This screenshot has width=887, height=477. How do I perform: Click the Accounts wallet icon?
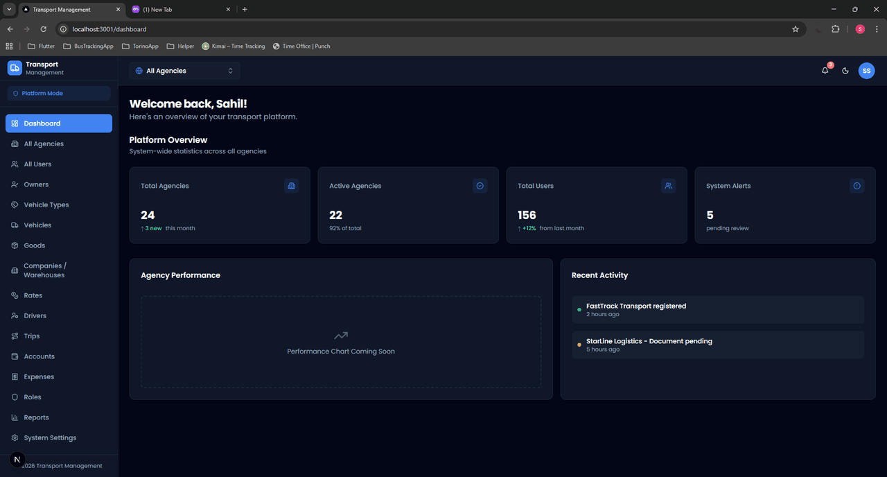click(x=15, y=356)
